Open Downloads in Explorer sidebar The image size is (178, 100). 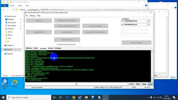click(x=12, y=22)
